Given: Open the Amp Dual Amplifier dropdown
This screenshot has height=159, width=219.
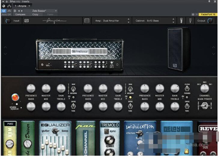Looking at the screenshot, I should point(129,21).
